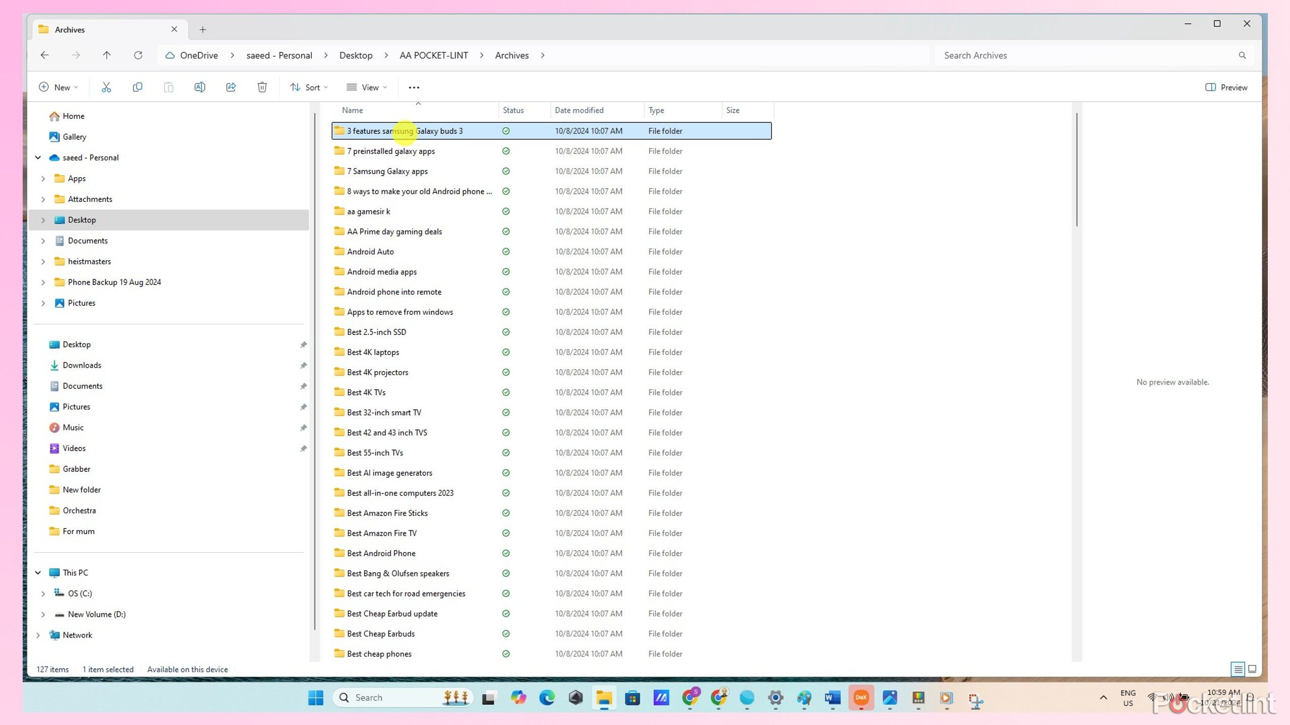Open the See more ellipsis menu

pos(414,87)
